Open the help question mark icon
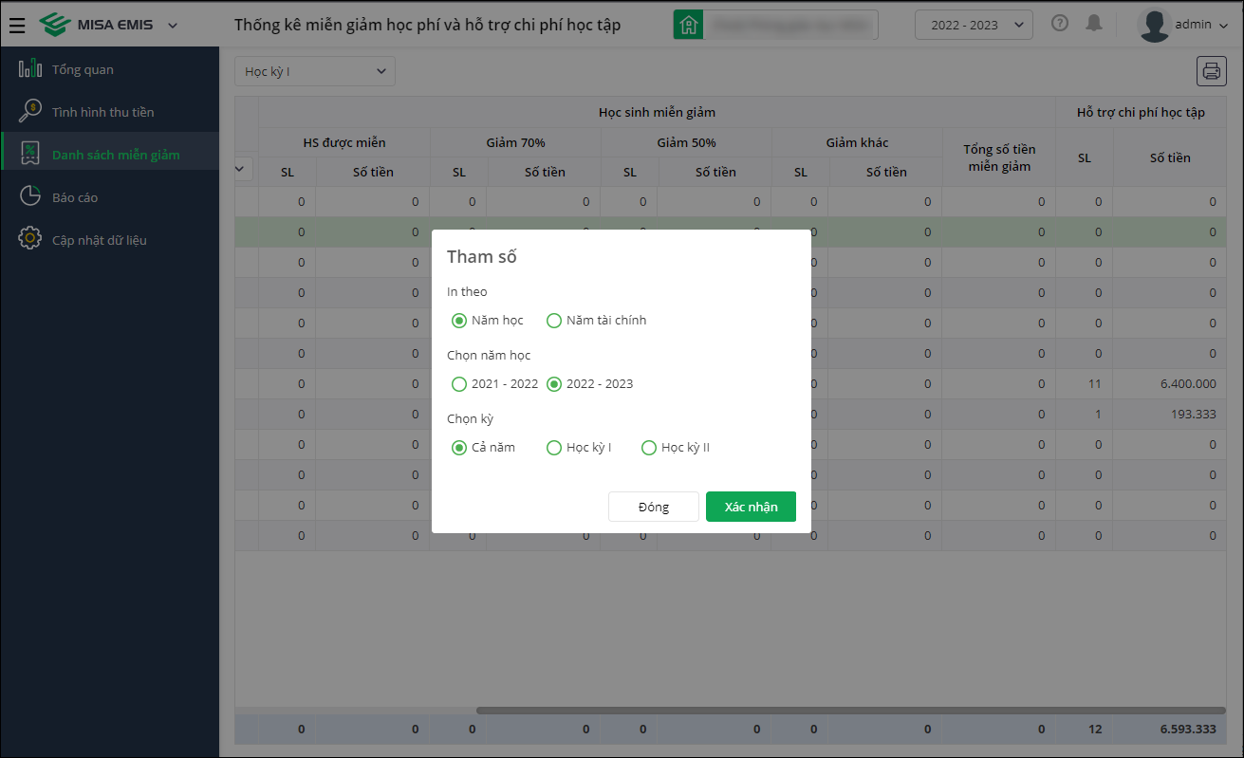The height and width of the screenshot is (758, 1244). pyautogui.click(x=1060, y=24)
